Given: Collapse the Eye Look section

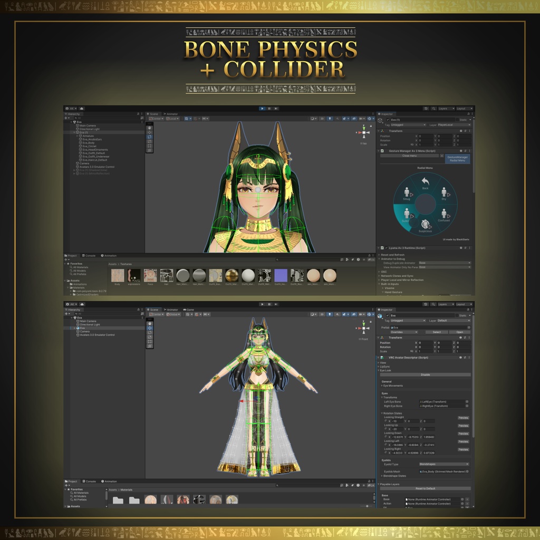Looking at the screenshot, I should (379, 371).
